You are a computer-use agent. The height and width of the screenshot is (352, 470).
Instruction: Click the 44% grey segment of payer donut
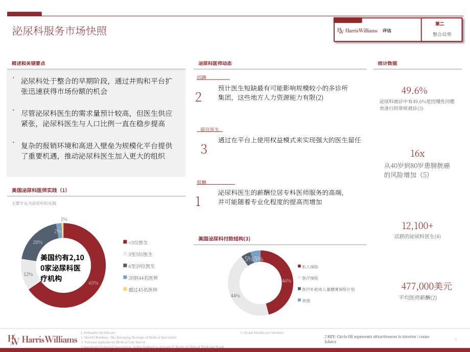click(236, 296)
